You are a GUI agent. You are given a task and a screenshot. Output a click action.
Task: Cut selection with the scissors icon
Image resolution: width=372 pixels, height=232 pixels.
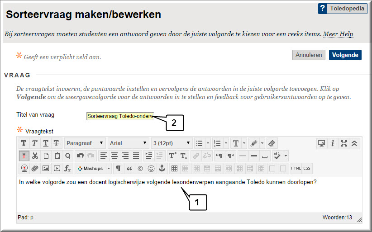pos(35,156)
